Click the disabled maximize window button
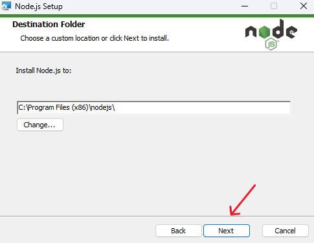Image resolution: width=314 pixels, height=243 pixels. coord(274,6)
